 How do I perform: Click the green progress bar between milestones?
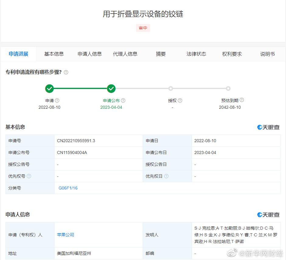[80, 88]
